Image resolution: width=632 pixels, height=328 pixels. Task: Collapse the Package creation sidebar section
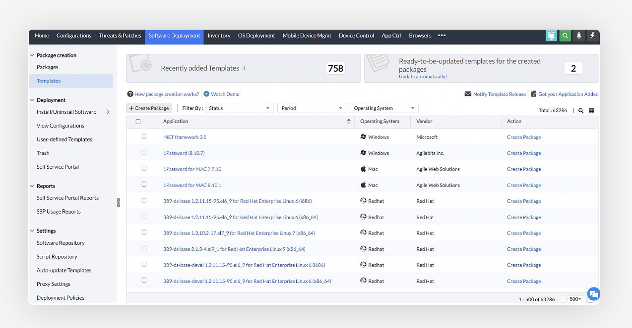(x=32, y=55)
